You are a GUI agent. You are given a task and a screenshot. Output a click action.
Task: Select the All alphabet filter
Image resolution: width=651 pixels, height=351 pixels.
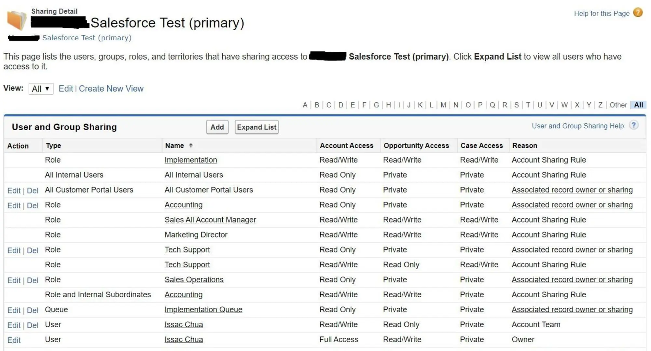click(x=639, y=105)
